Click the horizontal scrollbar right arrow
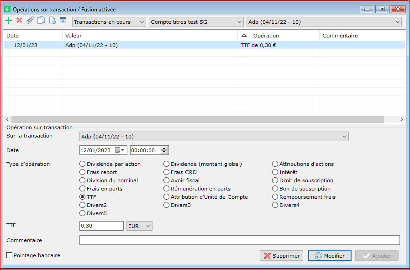Viewport: 410px width, 270px height. pos(402,119)
